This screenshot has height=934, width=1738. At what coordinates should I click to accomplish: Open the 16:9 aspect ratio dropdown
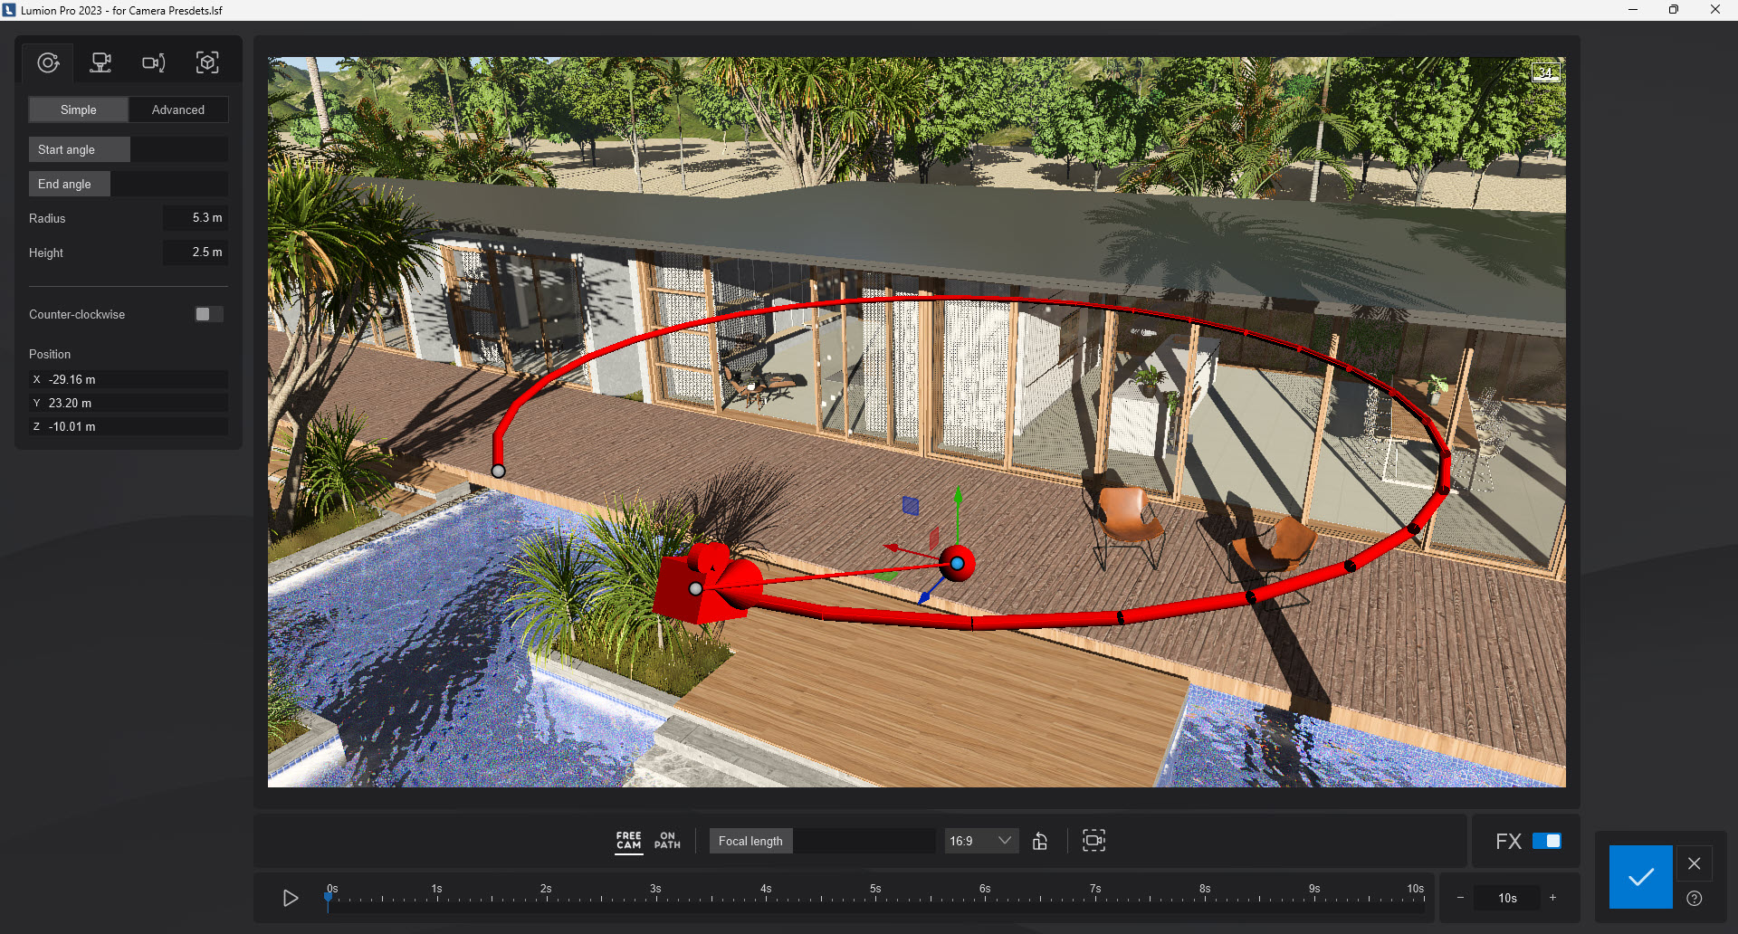[x=980, y=840]
